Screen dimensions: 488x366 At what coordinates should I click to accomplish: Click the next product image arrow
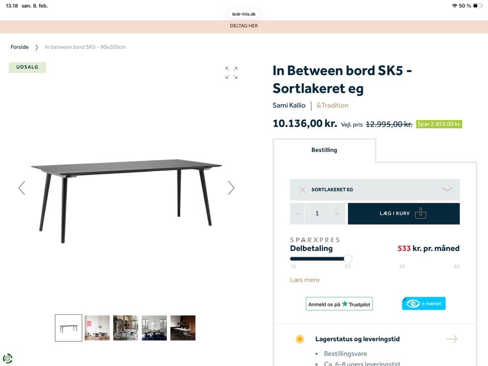pos(231,188)
